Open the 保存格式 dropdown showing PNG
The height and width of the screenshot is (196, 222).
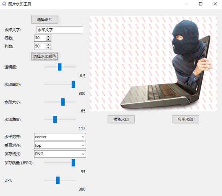click(60, 154)
